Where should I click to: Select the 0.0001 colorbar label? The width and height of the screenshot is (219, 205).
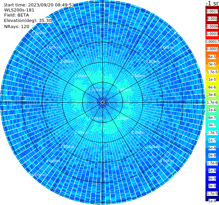212,49
